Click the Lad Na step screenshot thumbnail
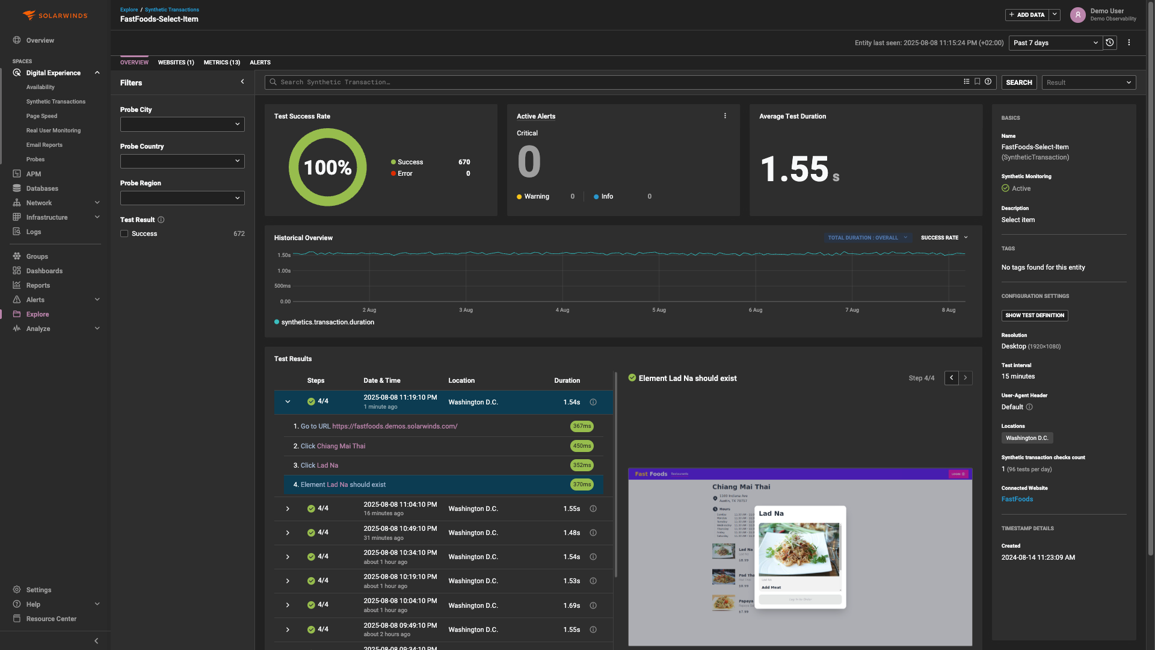This screenshot has width=1155, height=650. pos(799,557)
